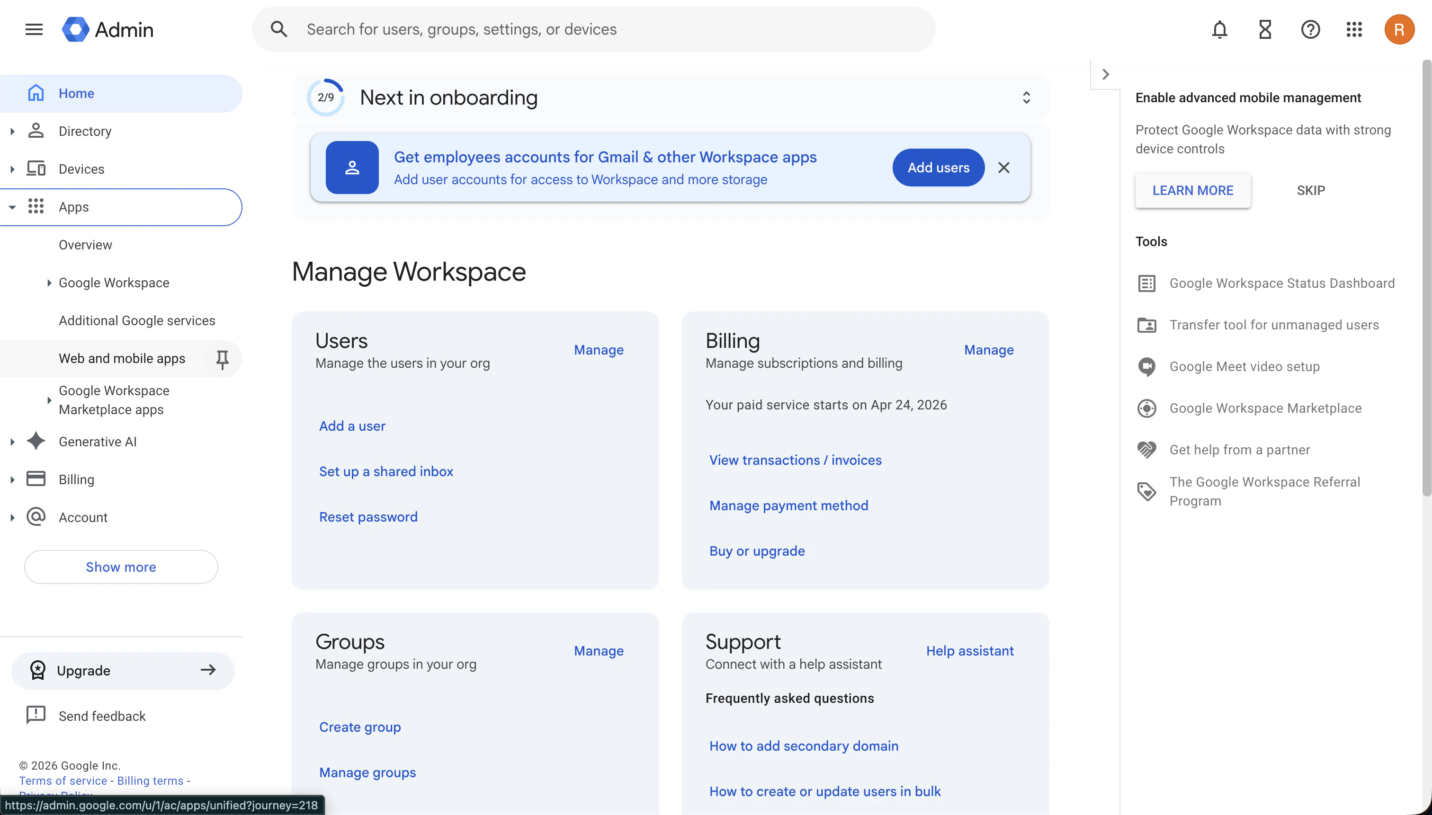Open Additional Google services
The height and width of the screenshot is (815, 1432).
pyautogui.click(x=137, y=320)
